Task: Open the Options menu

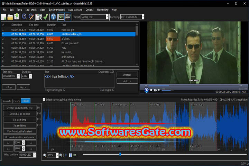Action: point(90,10)
